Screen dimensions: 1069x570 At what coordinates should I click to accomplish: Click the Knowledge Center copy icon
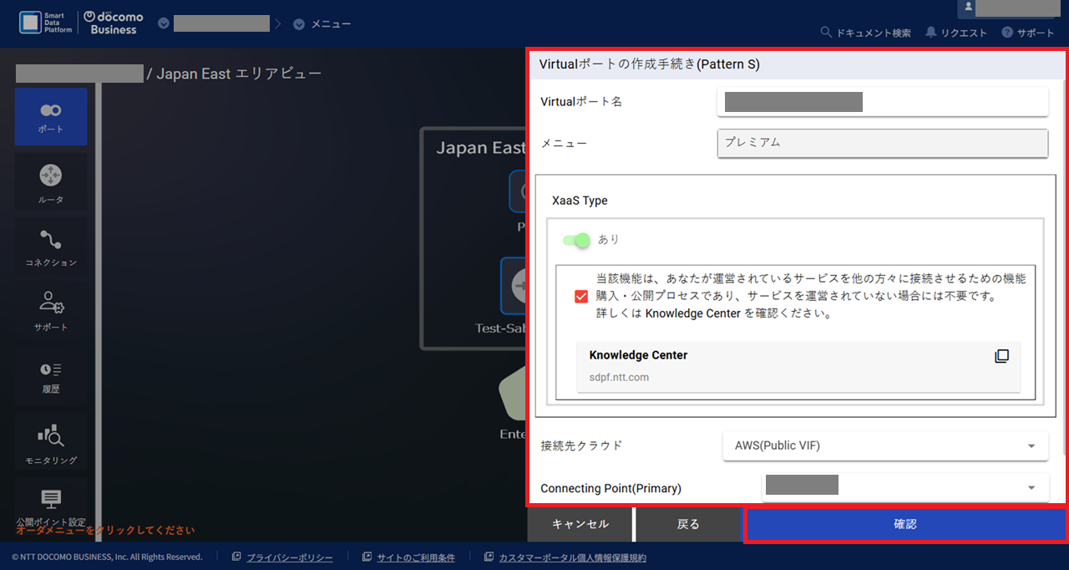pos(1001,355)
